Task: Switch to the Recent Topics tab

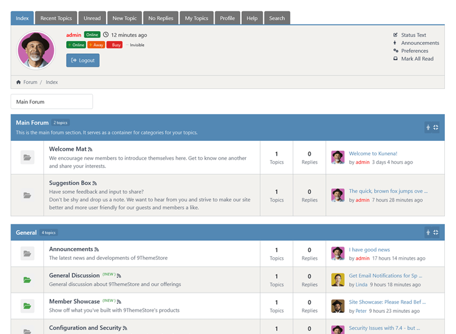Action: click(x=56, y=18)
